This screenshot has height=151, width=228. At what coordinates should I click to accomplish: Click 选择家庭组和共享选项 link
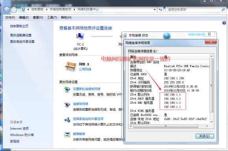(x=88, y=119)
